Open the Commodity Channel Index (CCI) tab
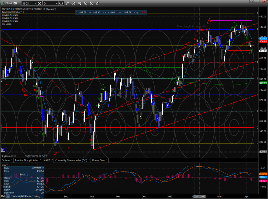268x199 pixels. click(71, 160)
